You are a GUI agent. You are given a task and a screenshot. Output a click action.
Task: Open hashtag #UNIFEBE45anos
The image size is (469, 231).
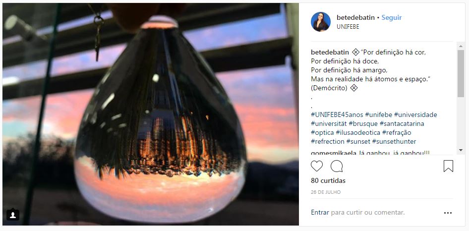click(337, 115)
